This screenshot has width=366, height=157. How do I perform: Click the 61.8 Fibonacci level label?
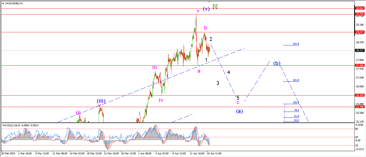(x=297, y=116)
